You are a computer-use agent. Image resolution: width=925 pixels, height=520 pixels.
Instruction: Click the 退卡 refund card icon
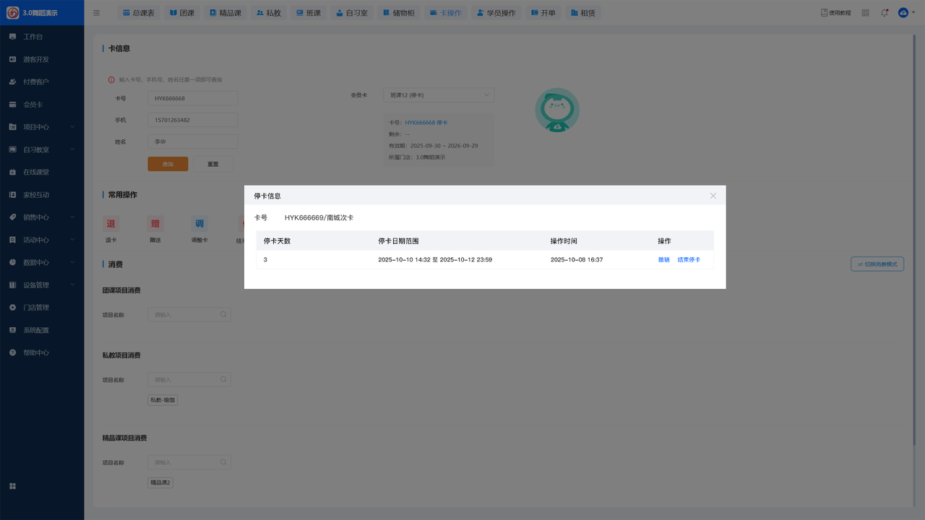click(x=111, y=225)
